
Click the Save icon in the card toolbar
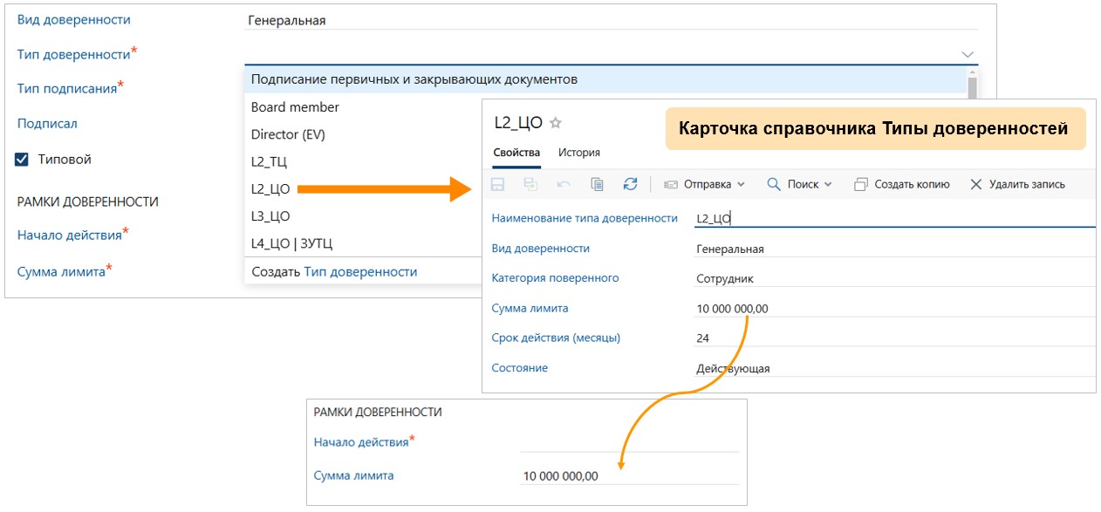[498, 184]
